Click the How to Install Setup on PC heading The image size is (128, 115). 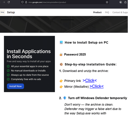click(x=86, y=43)
